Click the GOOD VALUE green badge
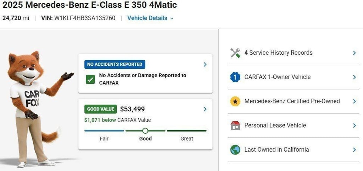The image size is (363, 171). point(100,109)
